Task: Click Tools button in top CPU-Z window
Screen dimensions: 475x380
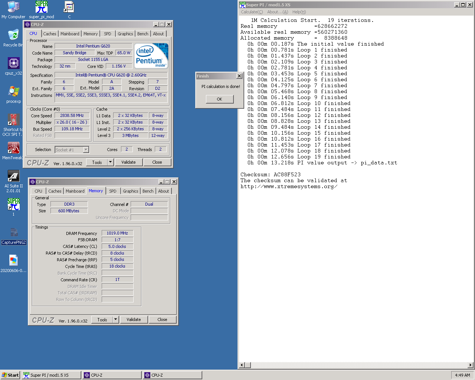Action: click(97, 162)
